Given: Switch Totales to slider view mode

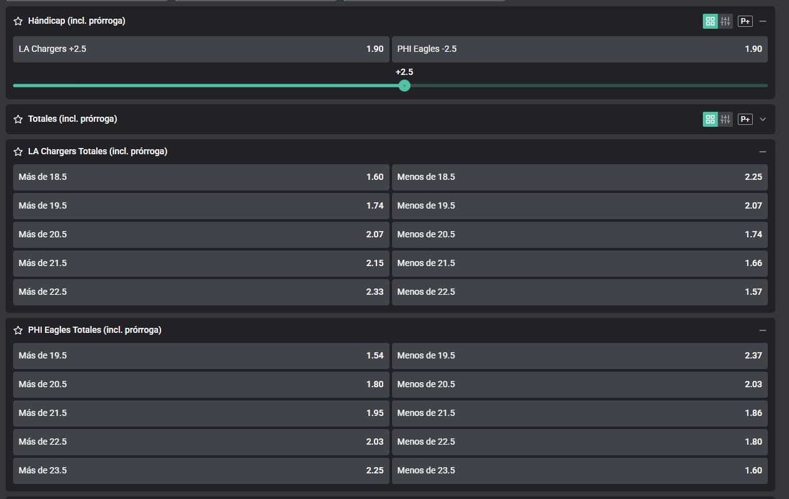Looking at the screenshot, I should (x=725, y=119).
